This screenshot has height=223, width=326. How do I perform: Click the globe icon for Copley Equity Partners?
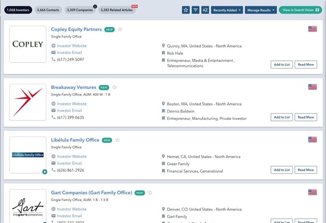53,46
